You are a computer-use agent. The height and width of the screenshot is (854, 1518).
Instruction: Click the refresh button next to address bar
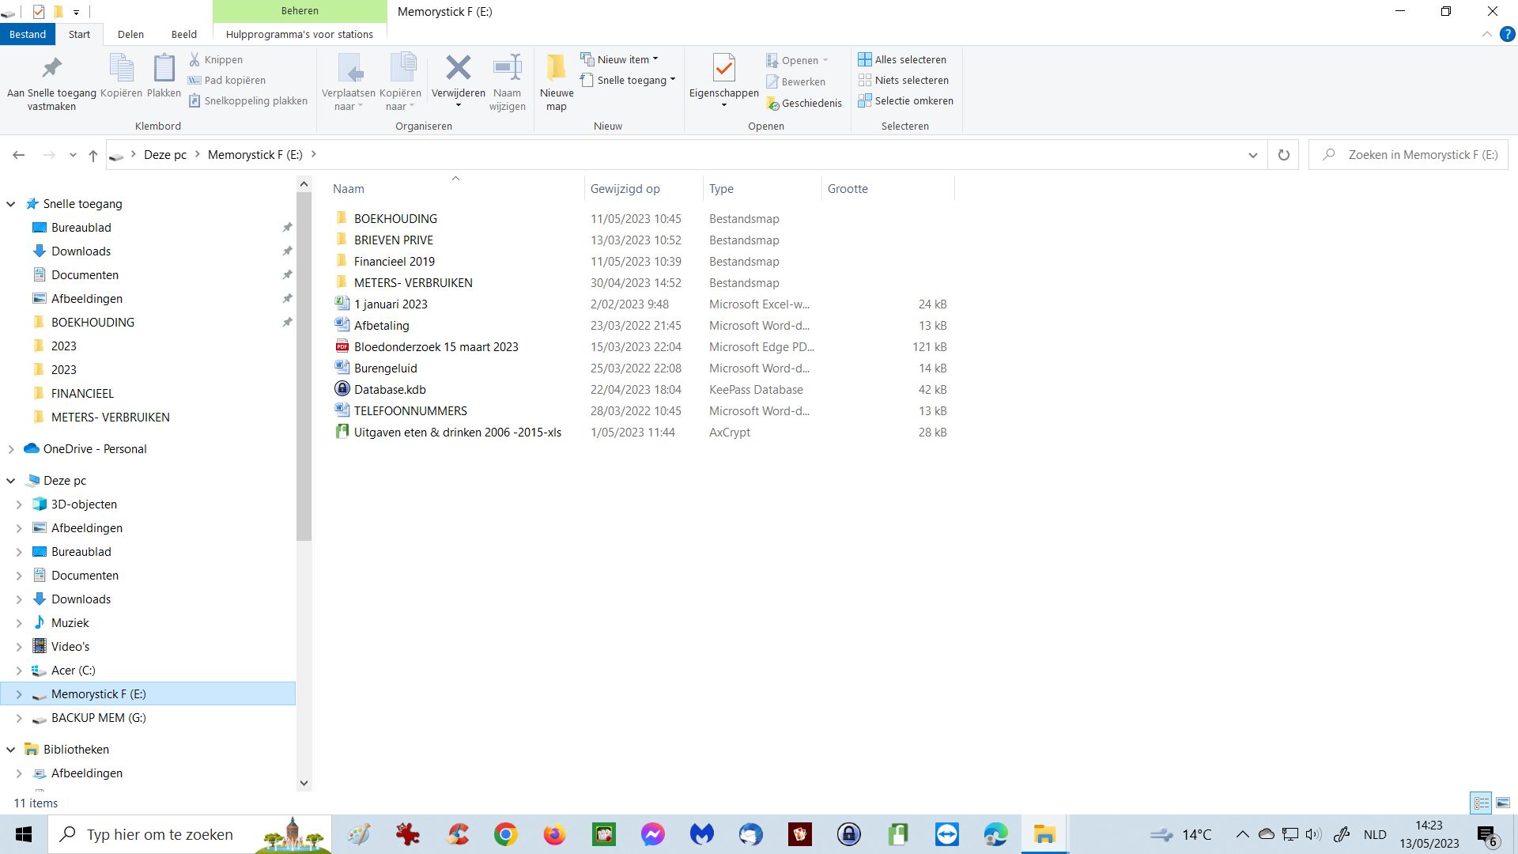pos(1283,155)
